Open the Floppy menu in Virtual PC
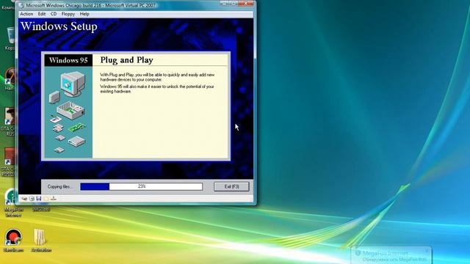Image resolution: width=470 pixels, height=264 pixels. [x=68, y=14]
